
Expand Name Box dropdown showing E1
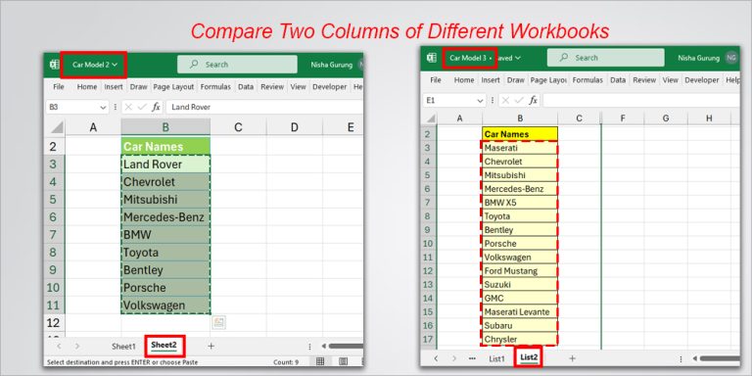pyautogui.click(x=480, y=100)
